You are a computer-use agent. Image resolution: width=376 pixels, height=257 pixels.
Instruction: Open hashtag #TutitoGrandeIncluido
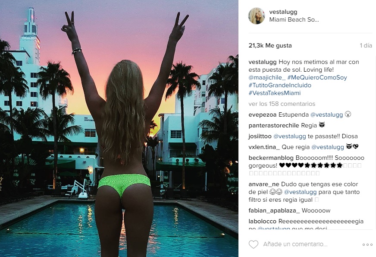tap(280, 85)
